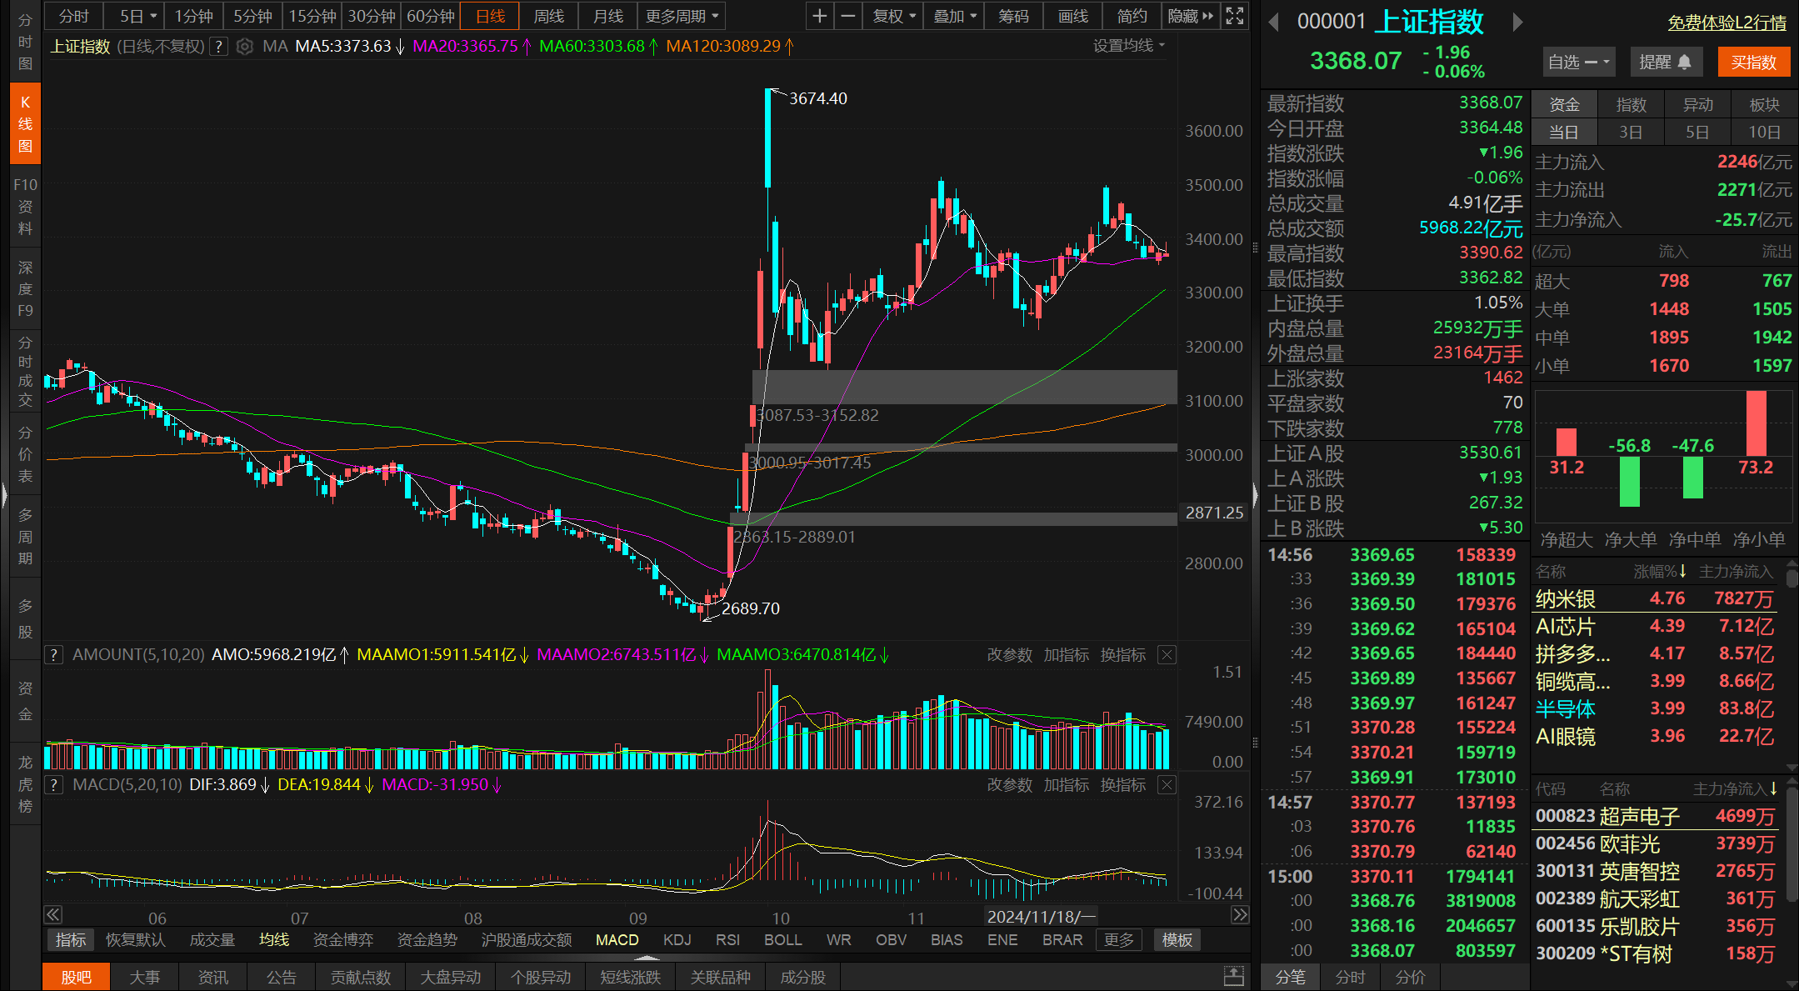This screenshot has width=1799, height=991.
Task: Open 分价表 sidebar item
Action: (x=25, y=454)
